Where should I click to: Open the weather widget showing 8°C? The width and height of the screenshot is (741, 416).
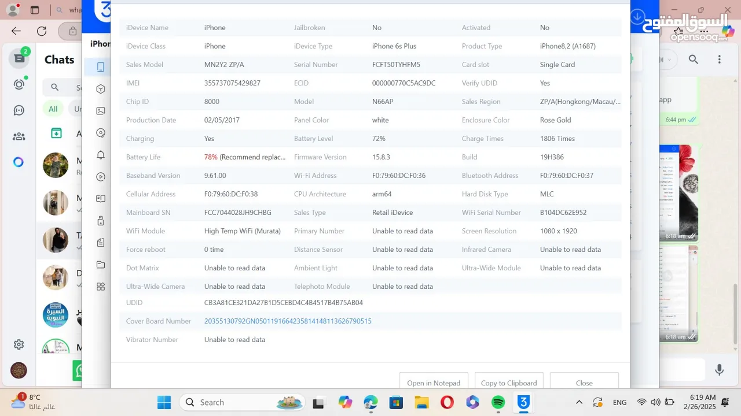click(34, 401)
